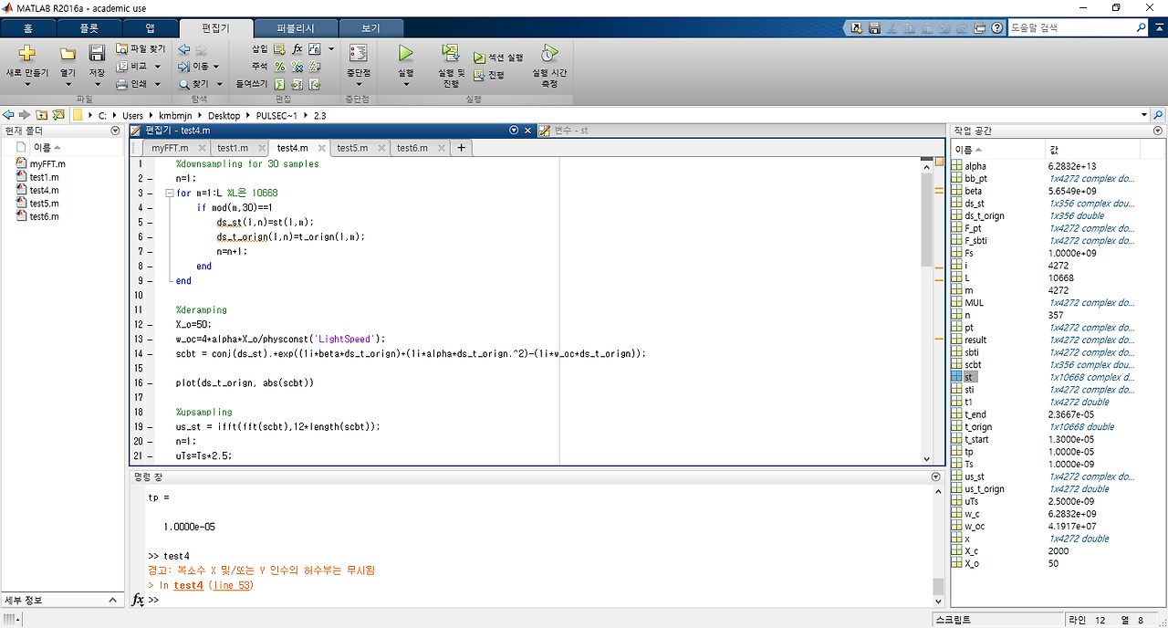Open the 현재 폴더 panel actions menu

pos(115,131)
